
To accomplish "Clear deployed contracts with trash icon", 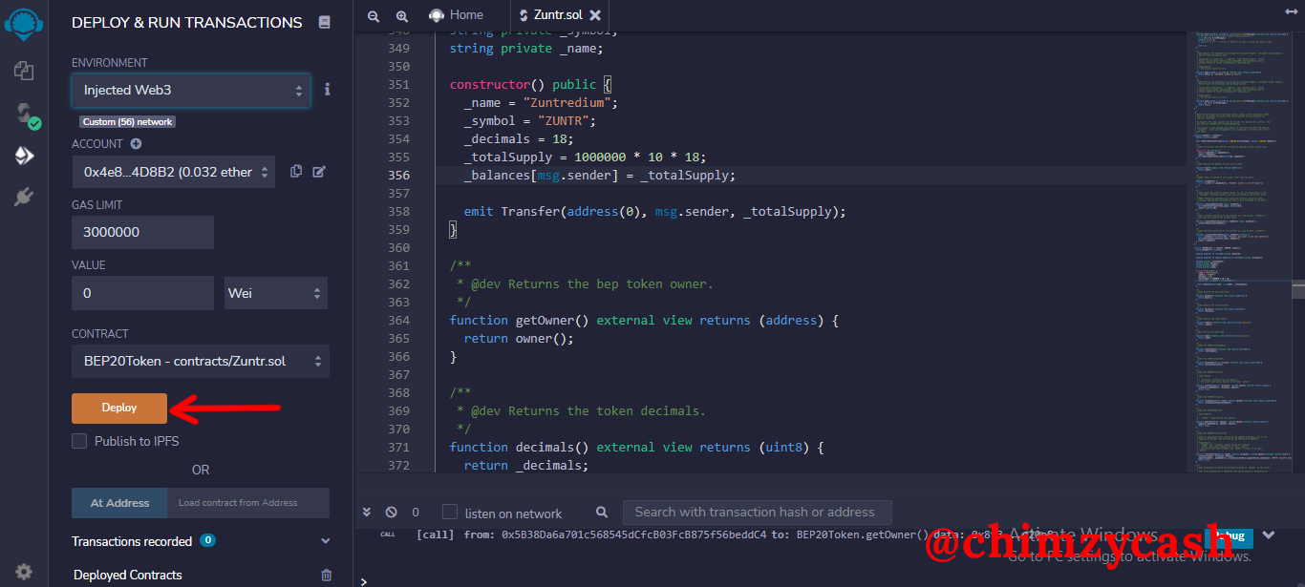I will (x=327, y=575).
